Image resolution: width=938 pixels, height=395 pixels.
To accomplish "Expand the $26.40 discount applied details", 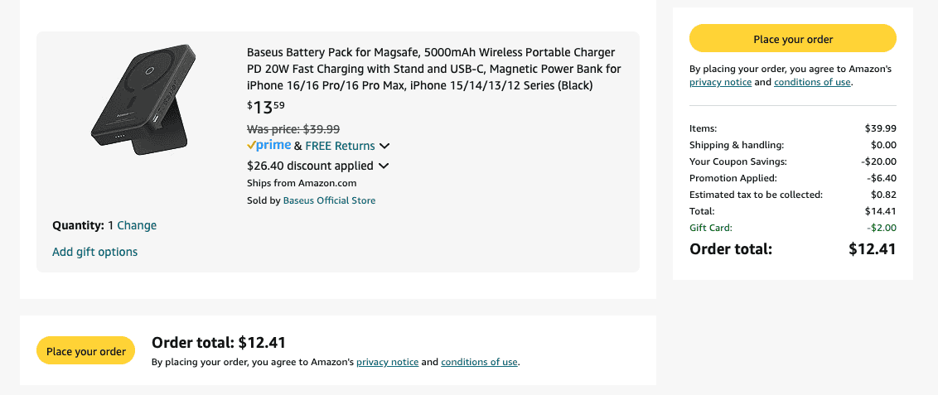I will [384, 166].
